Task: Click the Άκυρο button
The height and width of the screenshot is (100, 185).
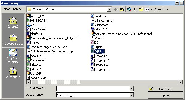Action: [165, 96]
